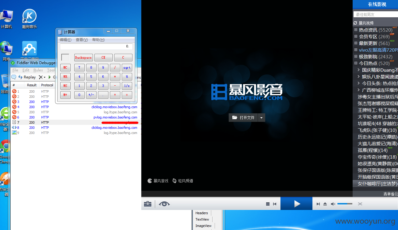Screen dimensions: 398x230
Task: Switch to the TextView tab in Fiddler
Action: pyautogui.click(x=202, y=219)
